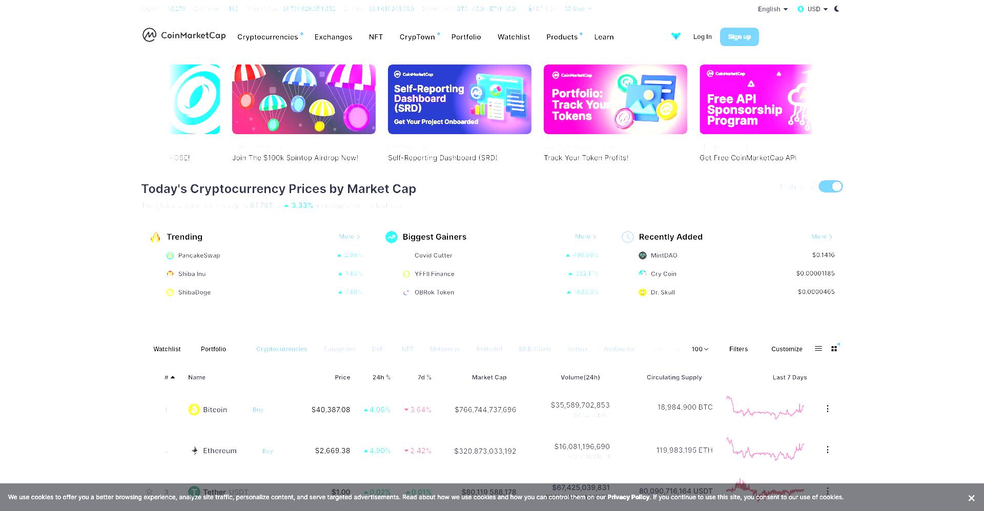This screenshot has width=984, height=511.
Task: Click Bitcoin's 7-day sparkline chart
Action: coord(765,408)
